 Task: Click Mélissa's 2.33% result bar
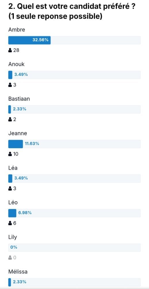tap(74, 282)
